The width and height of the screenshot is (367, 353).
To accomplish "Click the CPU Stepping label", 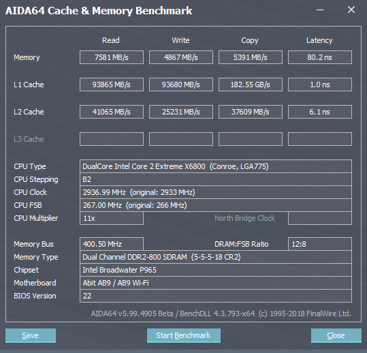I will (x=36, y=179).
